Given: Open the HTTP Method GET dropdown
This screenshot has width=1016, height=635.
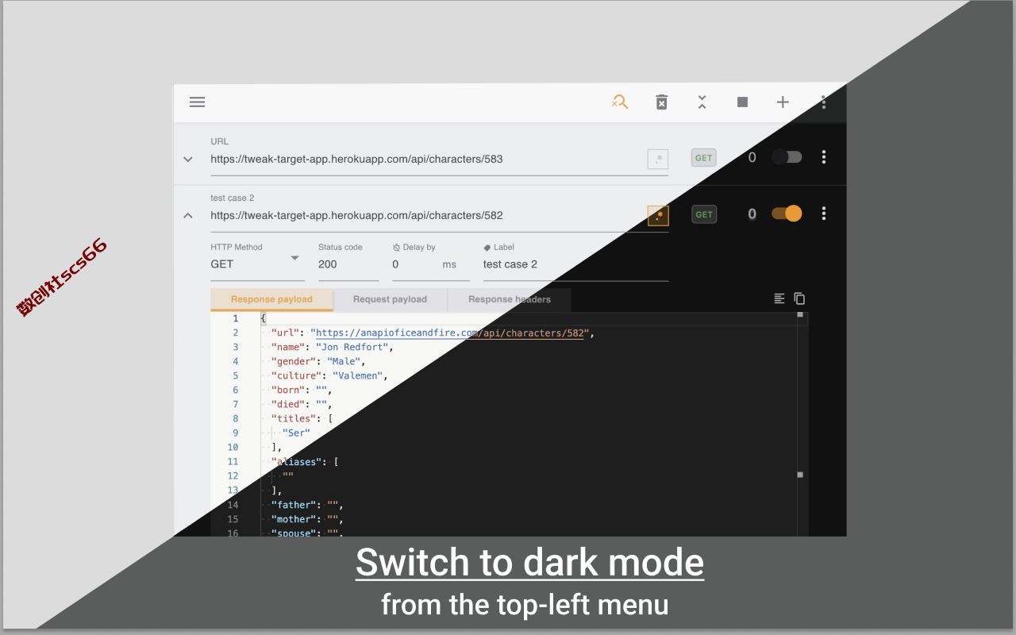Looking at the screenshot, I should (257, 264).
